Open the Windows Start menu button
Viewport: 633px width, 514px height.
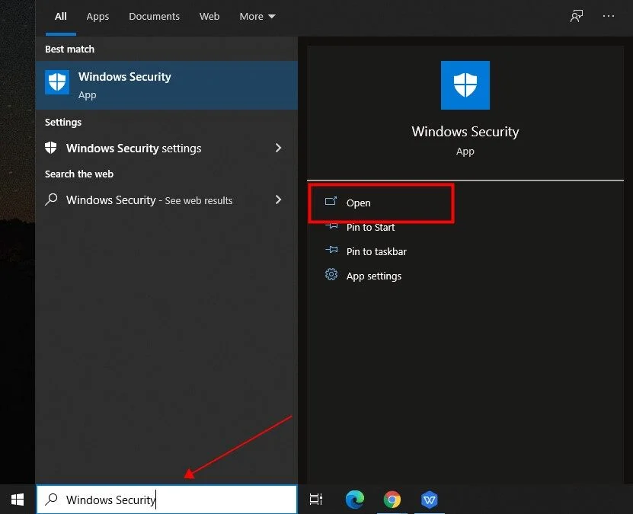[x=18, y=500]
